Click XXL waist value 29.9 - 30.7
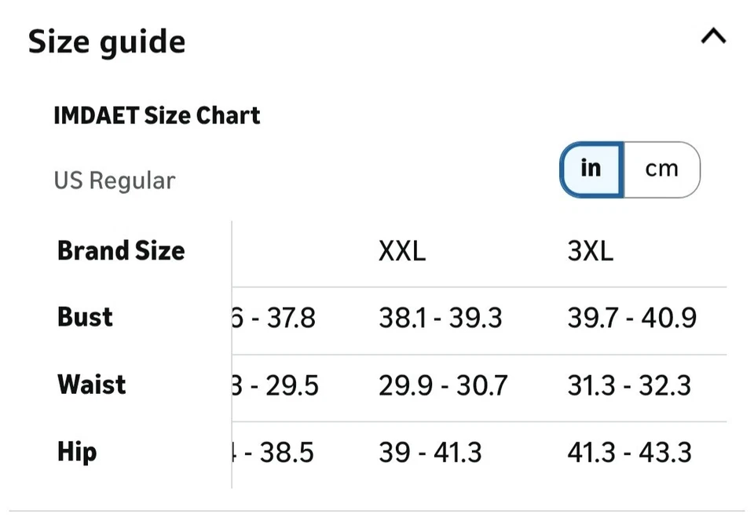This screenshot has width=754, height=525. pos(443,385)
